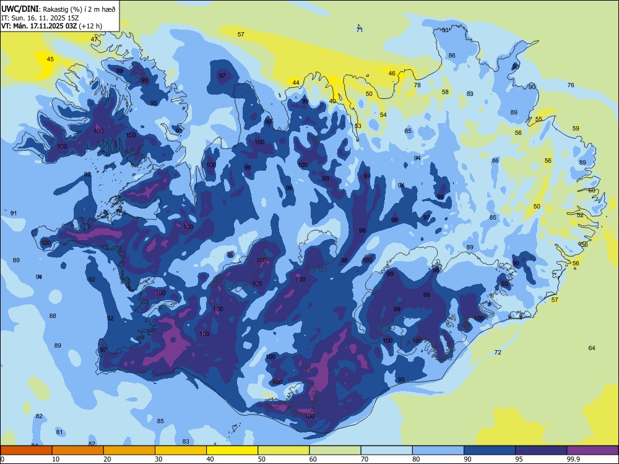
Task: Click the navy 95–99.9 legend swatch
Action: (x=541, y=450)
